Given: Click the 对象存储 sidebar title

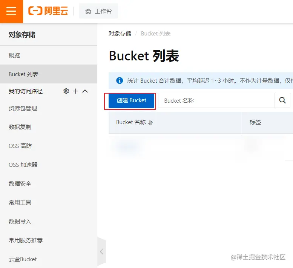Looking at the screenshot, I should pyautogui.click(x=22, y=35).
